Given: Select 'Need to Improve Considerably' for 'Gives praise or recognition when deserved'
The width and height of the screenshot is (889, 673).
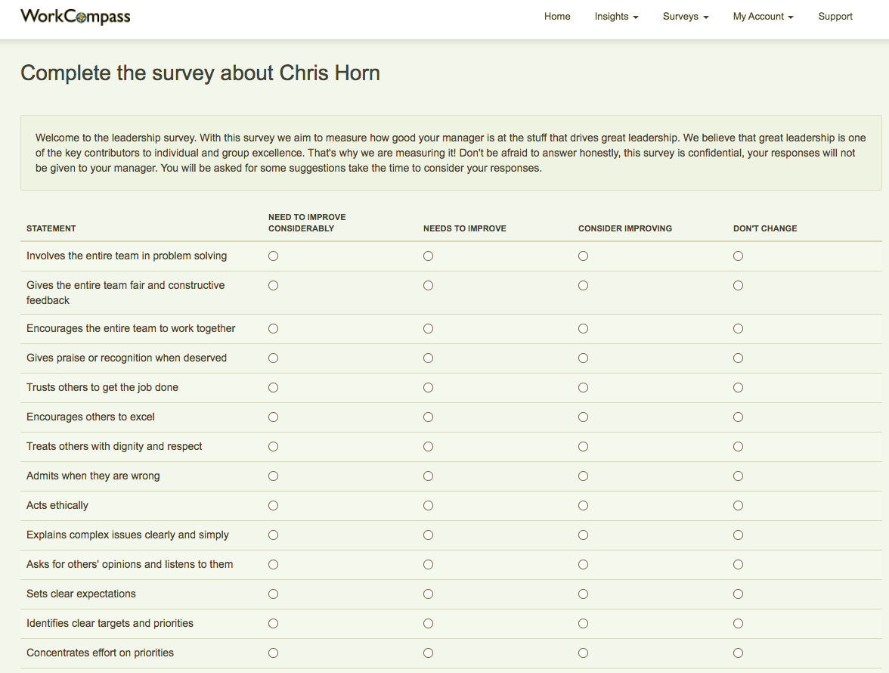Looking at the screenshot, I should coord(273,358).
